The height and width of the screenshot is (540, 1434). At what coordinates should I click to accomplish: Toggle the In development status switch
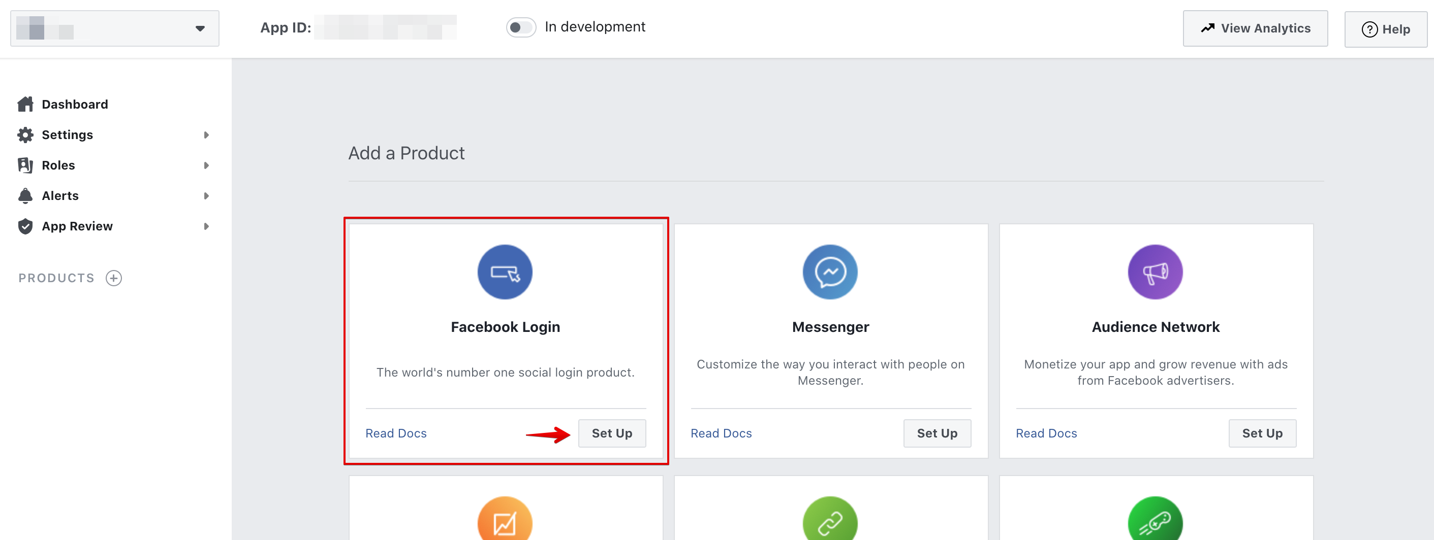click(x=521, y=27)
